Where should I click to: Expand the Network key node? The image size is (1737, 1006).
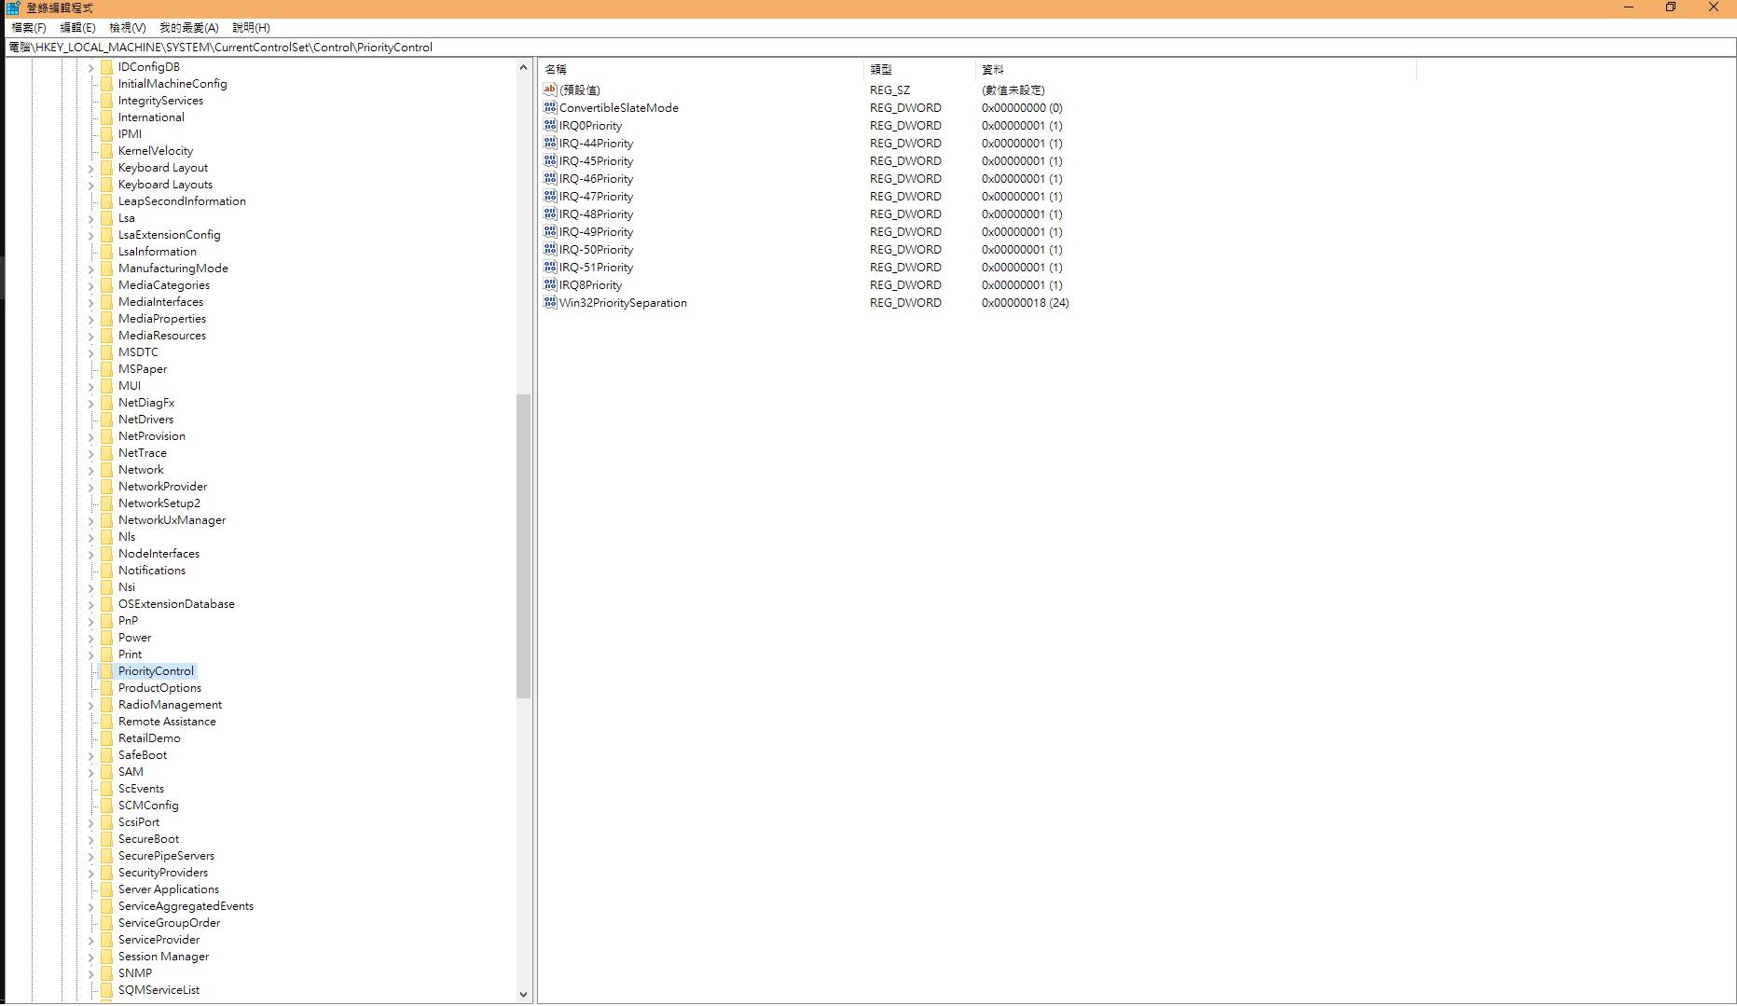(x=91, y=471)
